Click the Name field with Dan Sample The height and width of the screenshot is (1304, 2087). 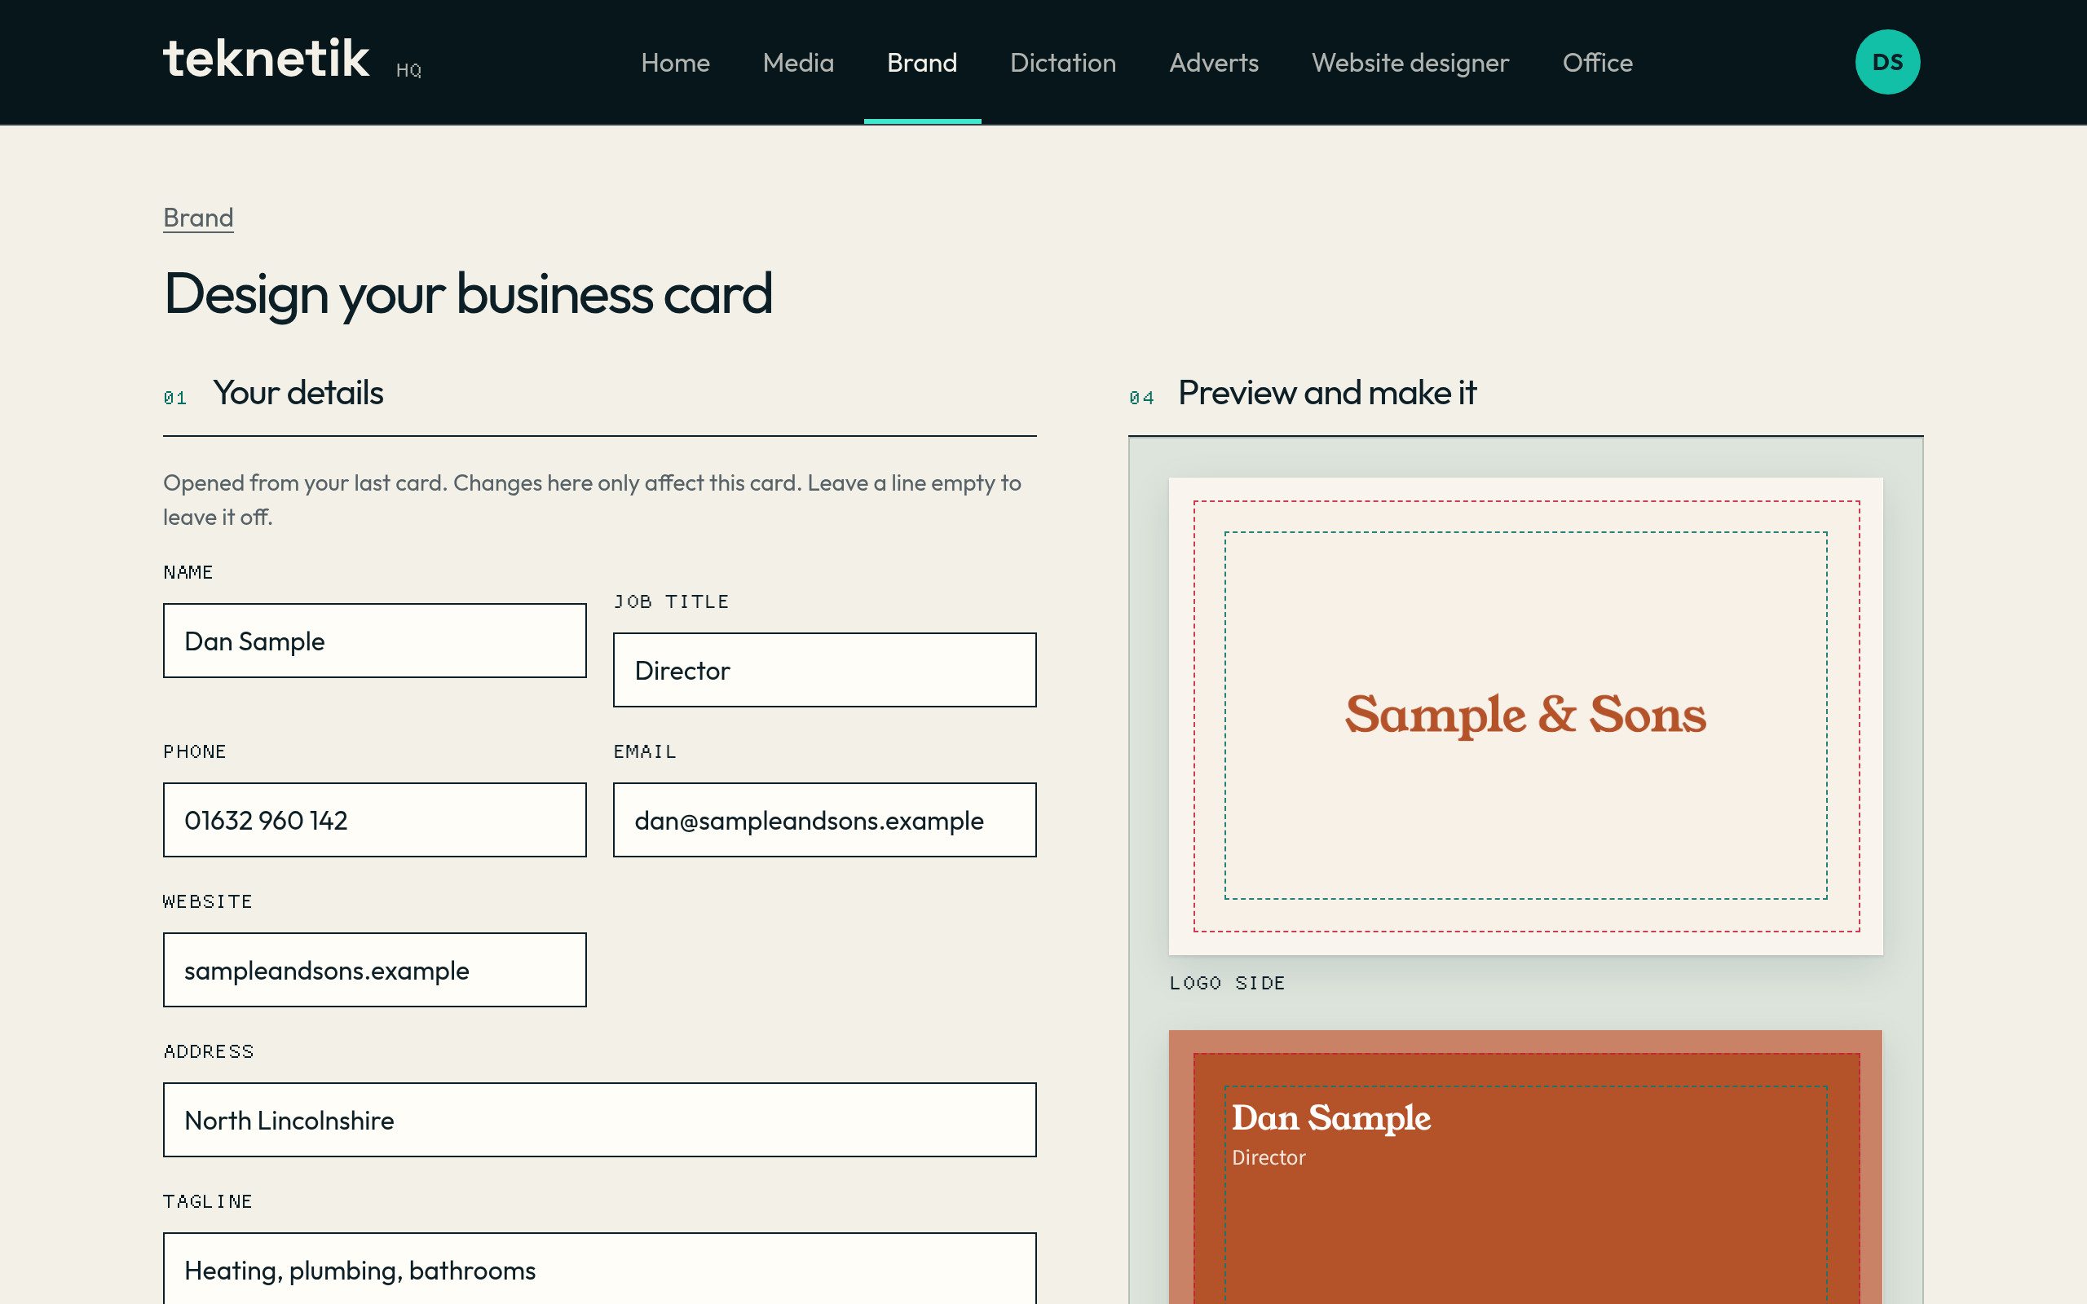coord(374,641)
